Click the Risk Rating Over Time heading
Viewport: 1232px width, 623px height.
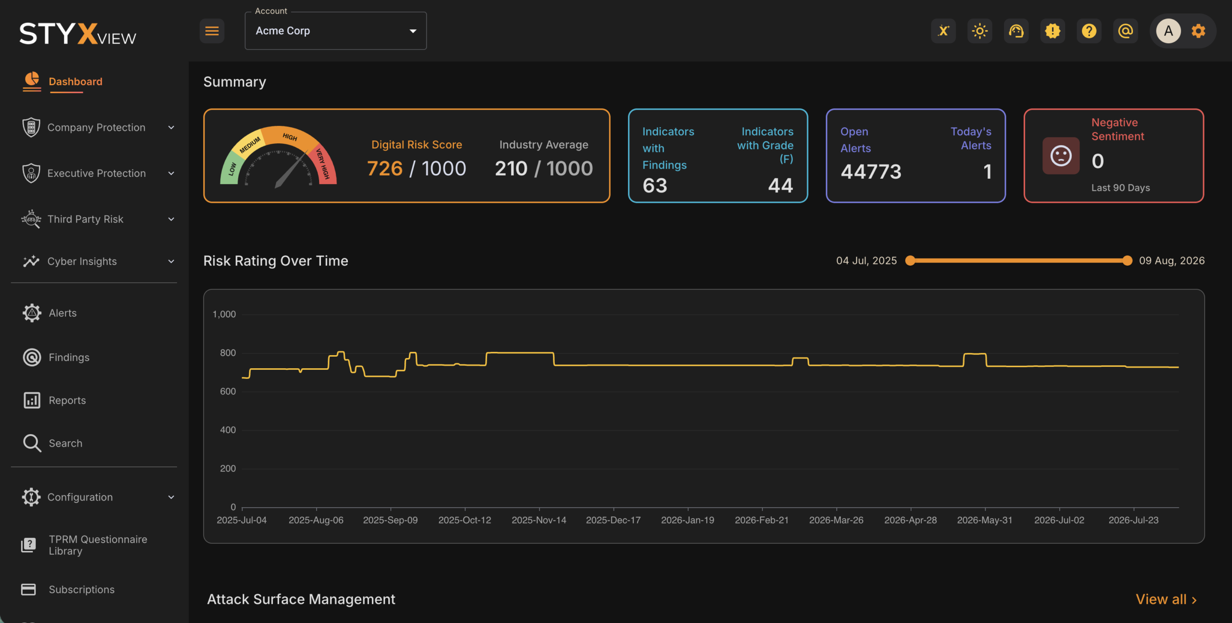(276, 261)
